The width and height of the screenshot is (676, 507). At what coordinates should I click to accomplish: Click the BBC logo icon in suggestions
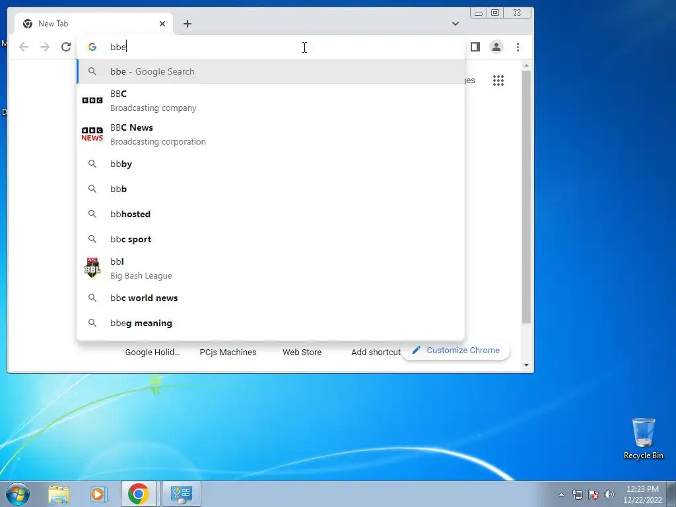pos(92,100)
